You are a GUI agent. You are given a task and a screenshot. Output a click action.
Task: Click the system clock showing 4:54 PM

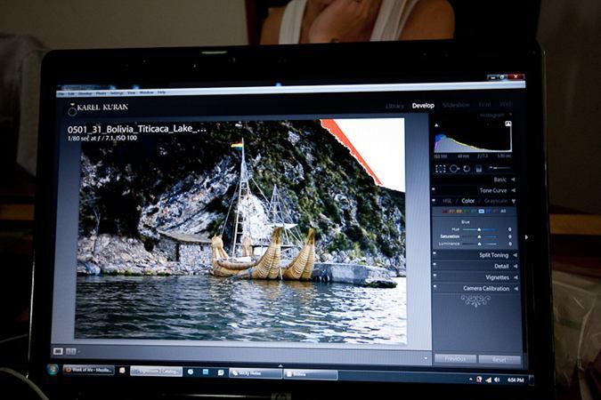516,380
